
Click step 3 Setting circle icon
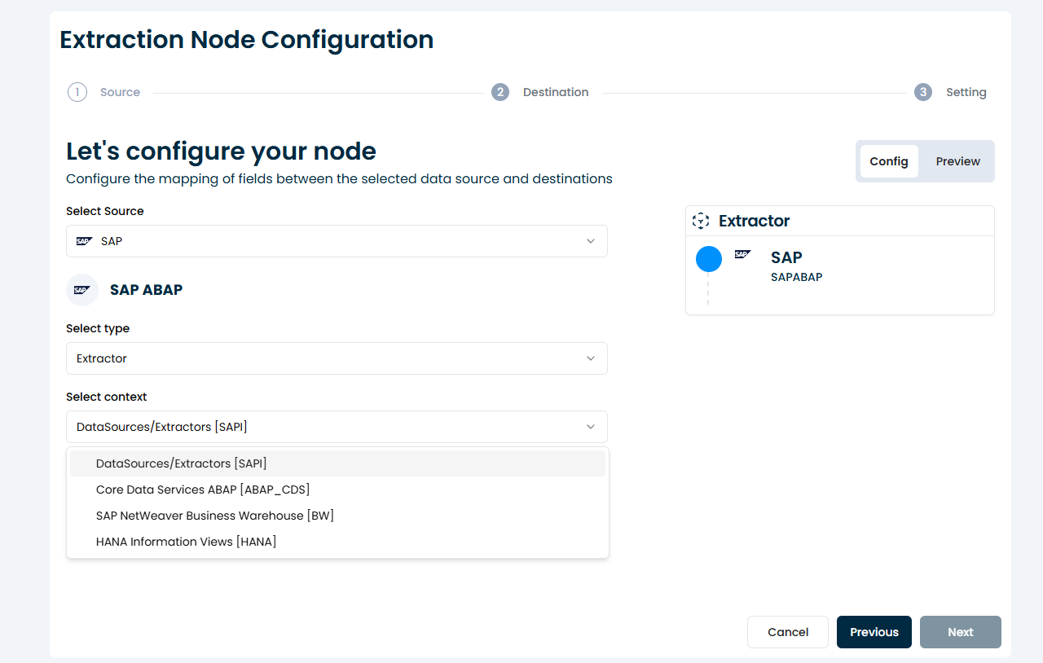(922, 92)
